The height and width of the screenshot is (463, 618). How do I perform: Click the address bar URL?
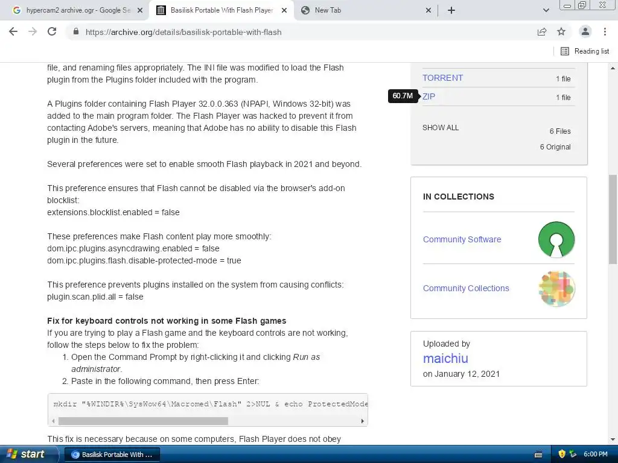pos(183,33)
